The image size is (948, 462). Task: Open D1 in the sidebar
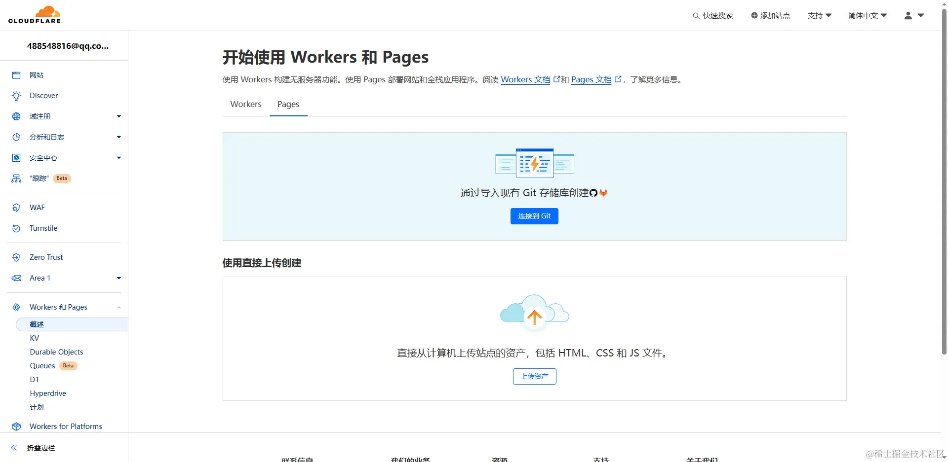point(34,380)
